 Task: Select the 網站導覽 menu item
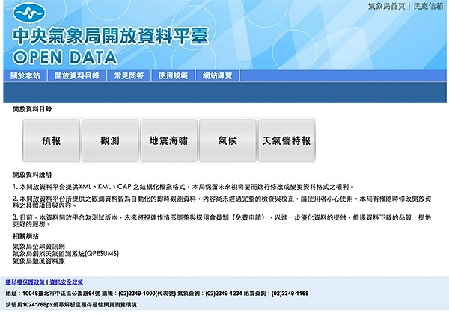coord(218,75)
